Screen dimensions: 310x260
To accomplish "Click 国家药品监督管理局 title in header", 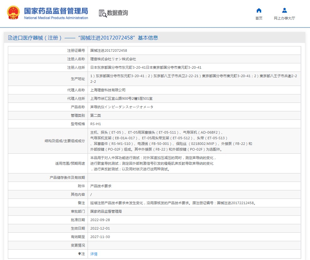I will tap(56, 11).
